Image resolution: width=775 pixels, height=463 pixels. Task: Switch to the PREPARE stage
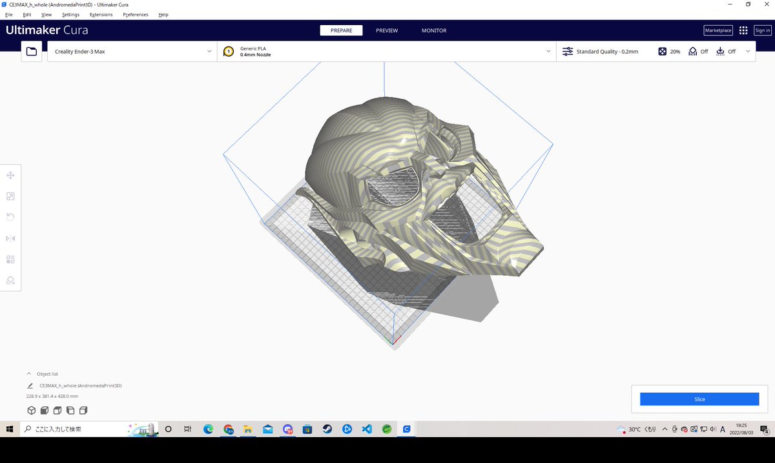point(341,30)
